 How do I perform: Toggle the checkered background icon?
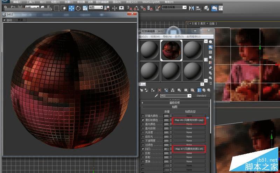pos(211,52)
